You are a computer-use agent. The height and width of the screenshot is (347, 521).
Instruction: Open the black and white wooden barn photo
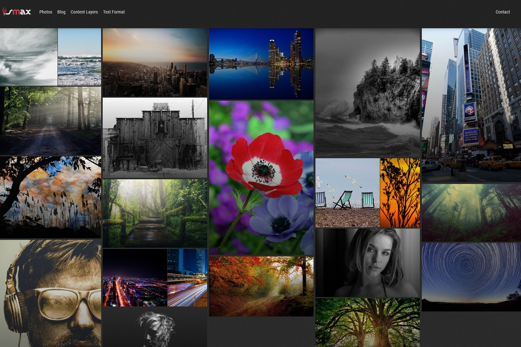pyautogui.click(x=155, y=138)
